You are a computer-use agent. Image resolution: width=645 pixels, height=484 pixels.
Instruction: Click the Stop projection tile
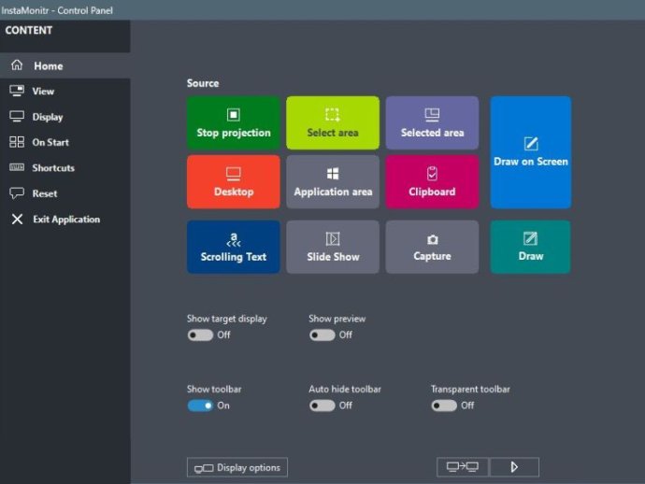click(x=234, y=122)
